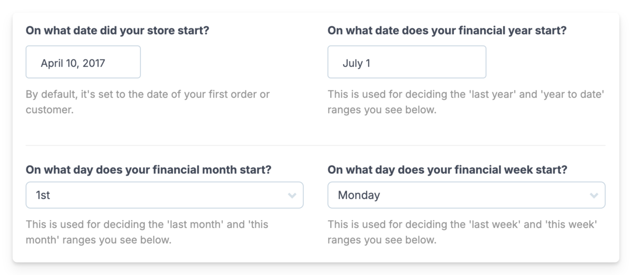Screen dimensions: 632x275
Task: Click the "On what day does your financial week start?" label
Action: (447, 170)
